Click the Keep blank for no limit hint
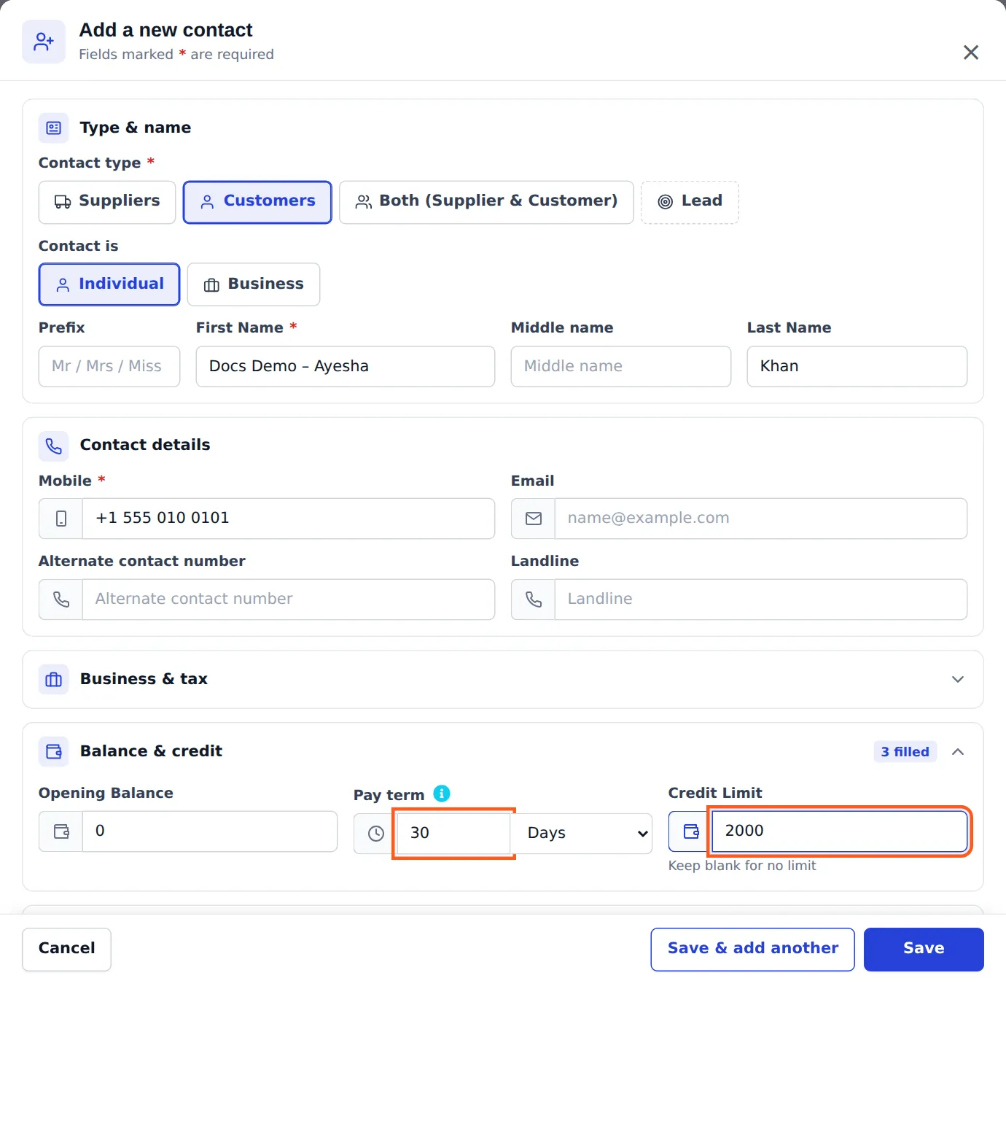Image resolution: width=1006 pixels, height=1129 pixels. click(x=742, y=866)
